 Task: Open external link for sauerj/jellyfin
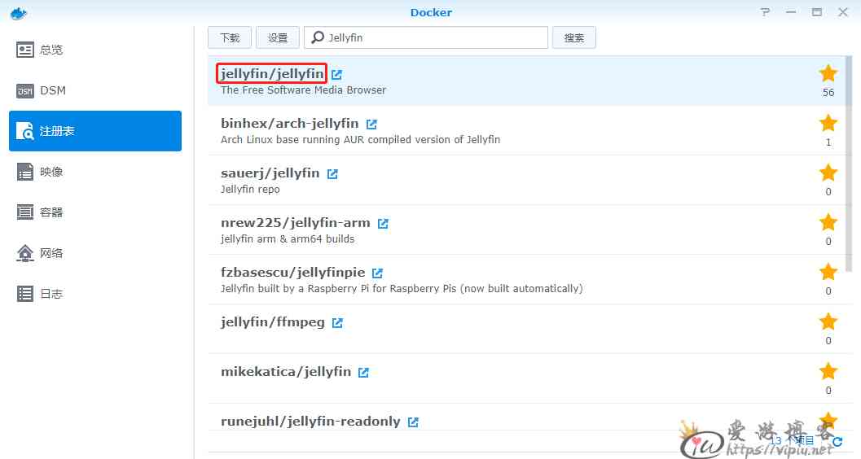333,174
